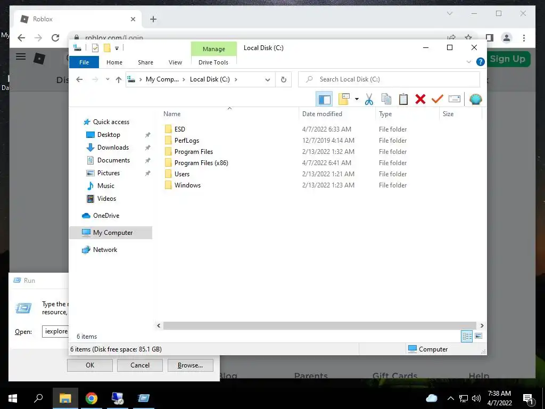545x409 pixels.
Task: Select the Program Files (x86) folder
Action: click(201, 163)
